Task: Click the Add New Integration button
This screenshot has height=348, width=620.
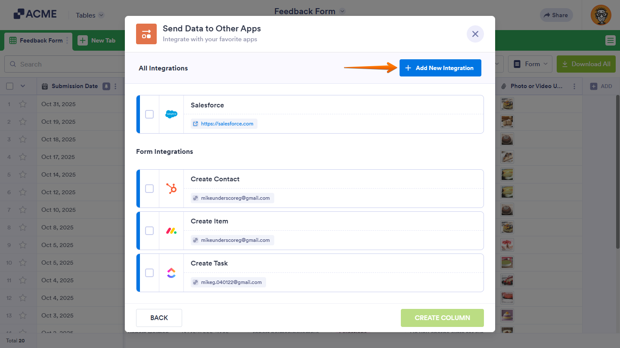Action: [440, 67]
